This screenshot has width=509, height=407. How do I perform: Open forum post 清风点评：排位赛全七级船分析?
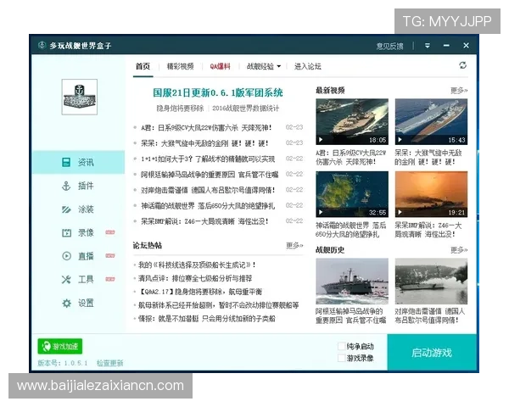[x=195, y=278]
